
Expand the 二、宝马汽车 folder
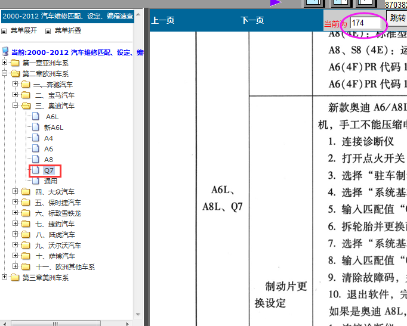(15, 95)
